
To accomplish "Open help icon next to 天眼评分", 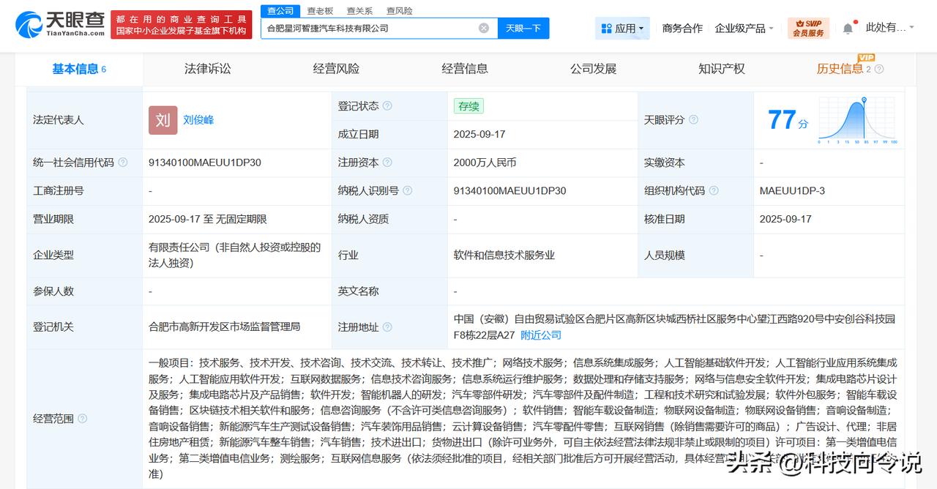I will [x=693, y=119].
